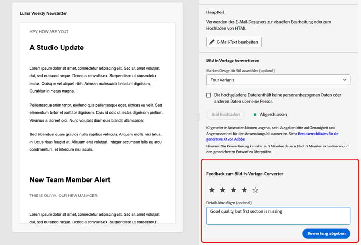Screen dimensions: 361x245
Task: Click the Luma Weekly Newsletter title
Action: (43, 13)
